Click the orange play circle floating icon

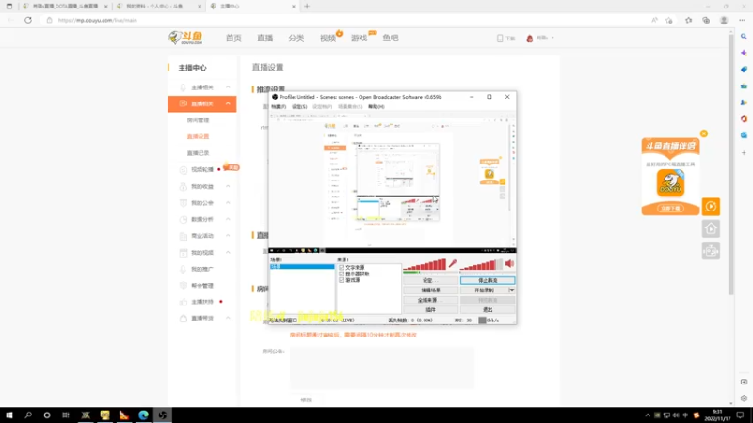click(712, 207)
